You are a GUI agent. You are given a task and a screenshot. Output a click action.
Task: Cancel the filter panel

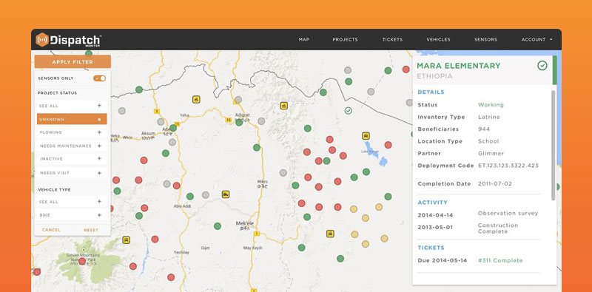(x=51, y=230)
